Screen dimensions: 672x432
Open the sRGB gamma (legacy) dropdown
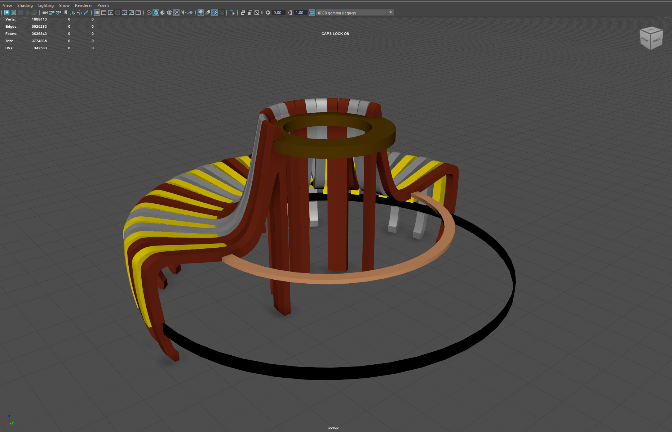390,12
